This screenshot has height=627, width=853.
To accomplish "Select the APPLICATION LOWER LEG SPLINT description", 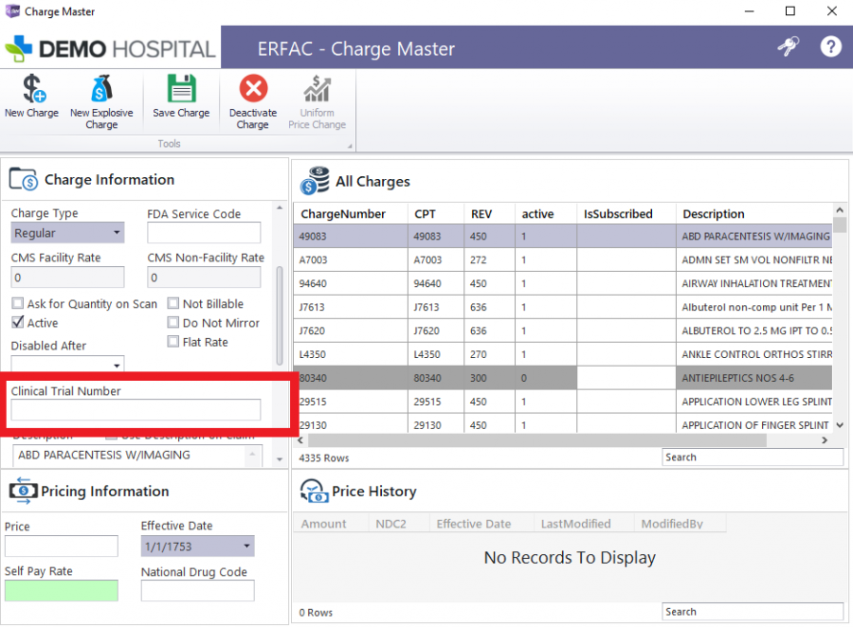I will (x=754, y=402).
